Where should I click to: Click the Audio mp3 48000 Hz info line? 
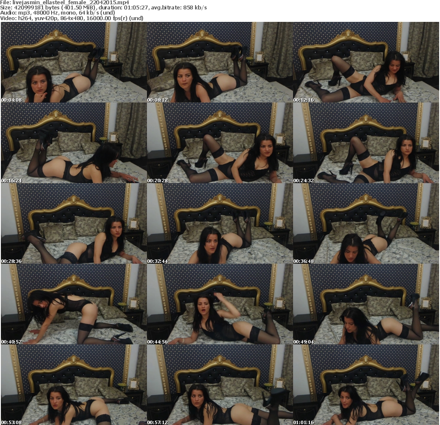tap(58, 12)
